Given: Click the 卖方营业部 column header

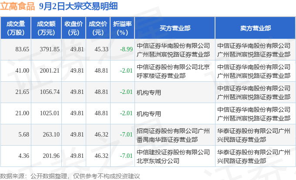Looking at the screenshot, I should pos(256,28).
